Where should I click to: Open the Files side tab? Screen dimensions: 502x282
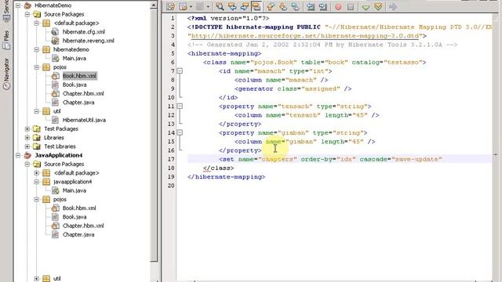6,40
